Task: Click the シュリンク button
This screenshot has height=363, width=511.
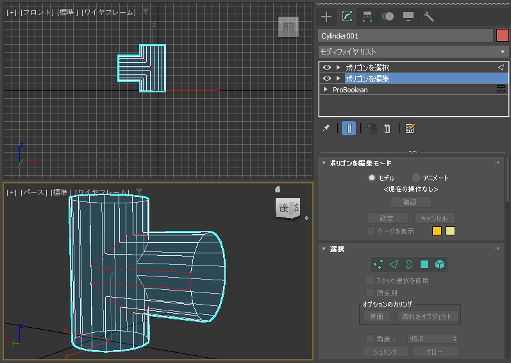Action: pos(386,352)
